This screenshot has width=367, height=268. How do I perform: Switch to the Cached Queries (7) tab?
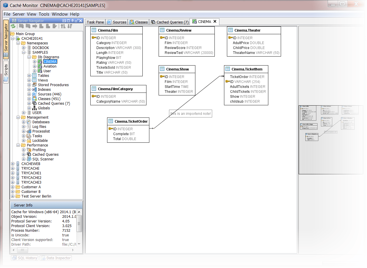tap(170, 22)
